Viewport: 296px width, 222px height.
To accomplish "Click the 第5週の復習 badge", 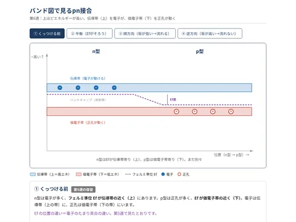I will pos(83,189).
